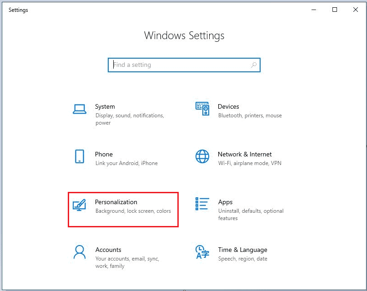Go to Phone settings title
This screenshot has width=367, height=291.
coord(104,154)
